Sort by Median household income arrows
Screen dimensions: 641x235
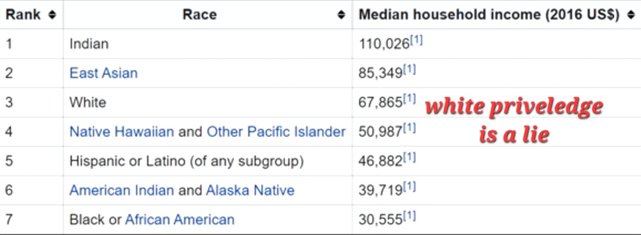click(631, 15)
